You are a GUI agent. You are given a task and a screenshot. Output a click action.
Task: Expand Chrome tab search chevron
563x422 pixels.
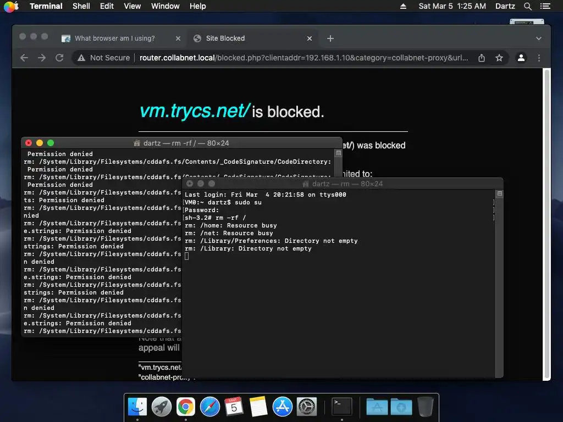click(539, 38)
